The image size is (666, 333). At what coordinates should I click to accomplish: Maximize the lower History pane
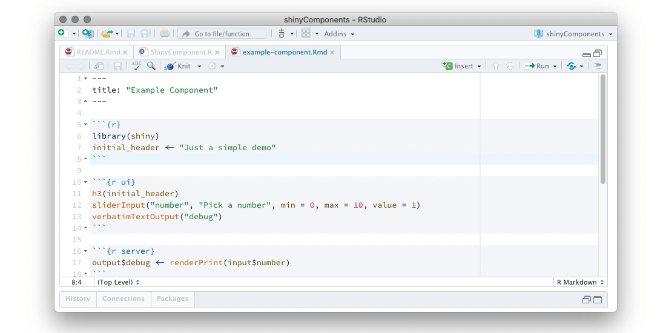598,300
